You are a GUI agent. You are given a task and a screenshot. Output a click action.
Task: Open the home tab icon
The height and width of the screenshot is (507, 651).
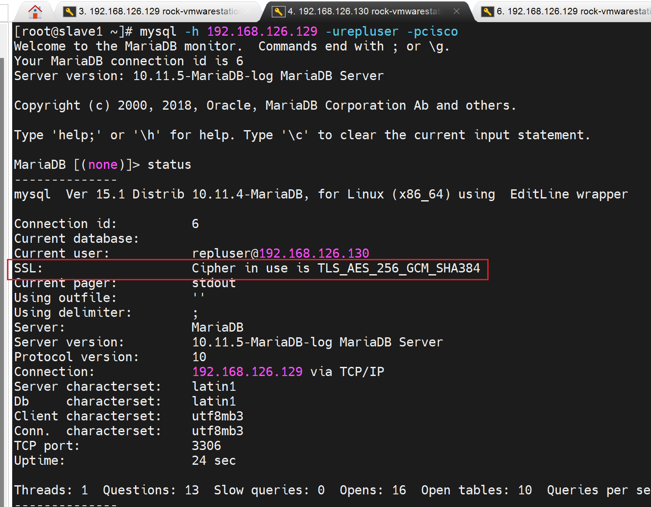point(35,12)
